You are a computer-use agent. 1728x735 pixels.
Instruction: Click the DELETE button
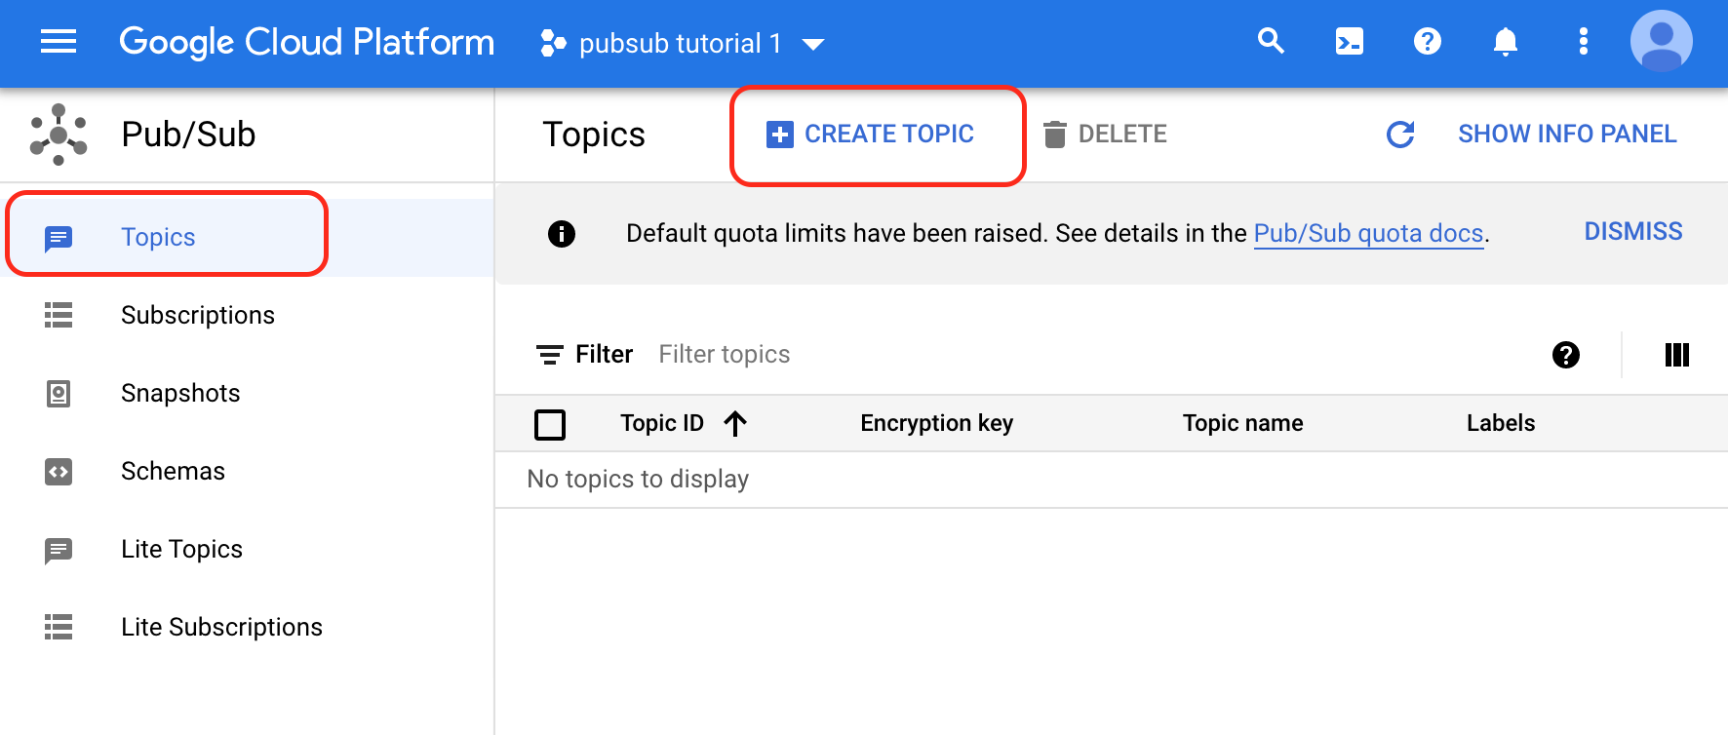point(1105,134)
